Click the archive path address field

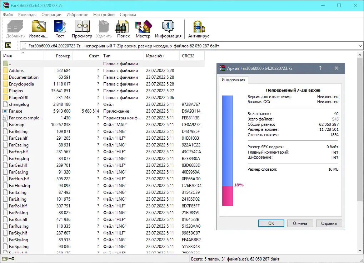[189, 46]
